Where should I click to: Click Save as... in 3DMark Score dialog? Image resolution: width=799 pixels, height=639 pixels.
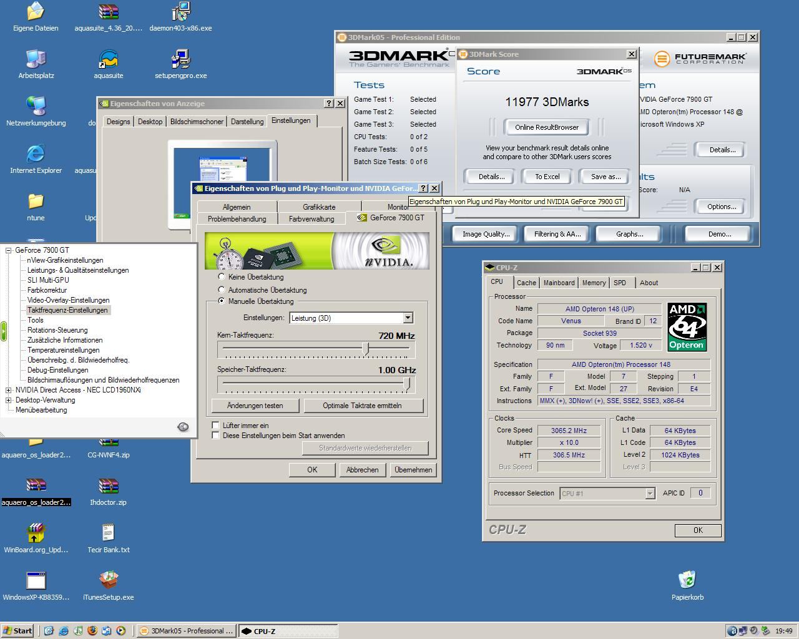pos(606,177)
